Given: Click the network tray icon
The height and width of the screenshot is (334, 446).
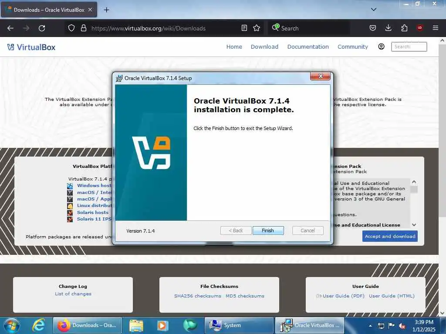Looking at the screenshot, I should coord(381,326).
